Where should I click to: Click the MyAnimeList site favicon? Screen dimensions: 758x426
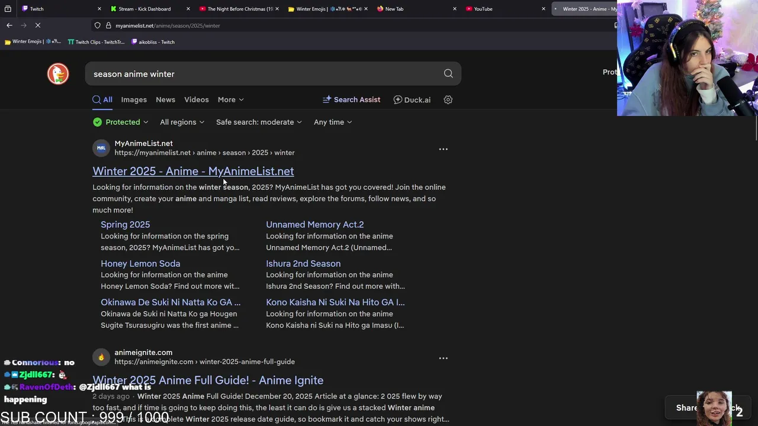pos(101,148)
